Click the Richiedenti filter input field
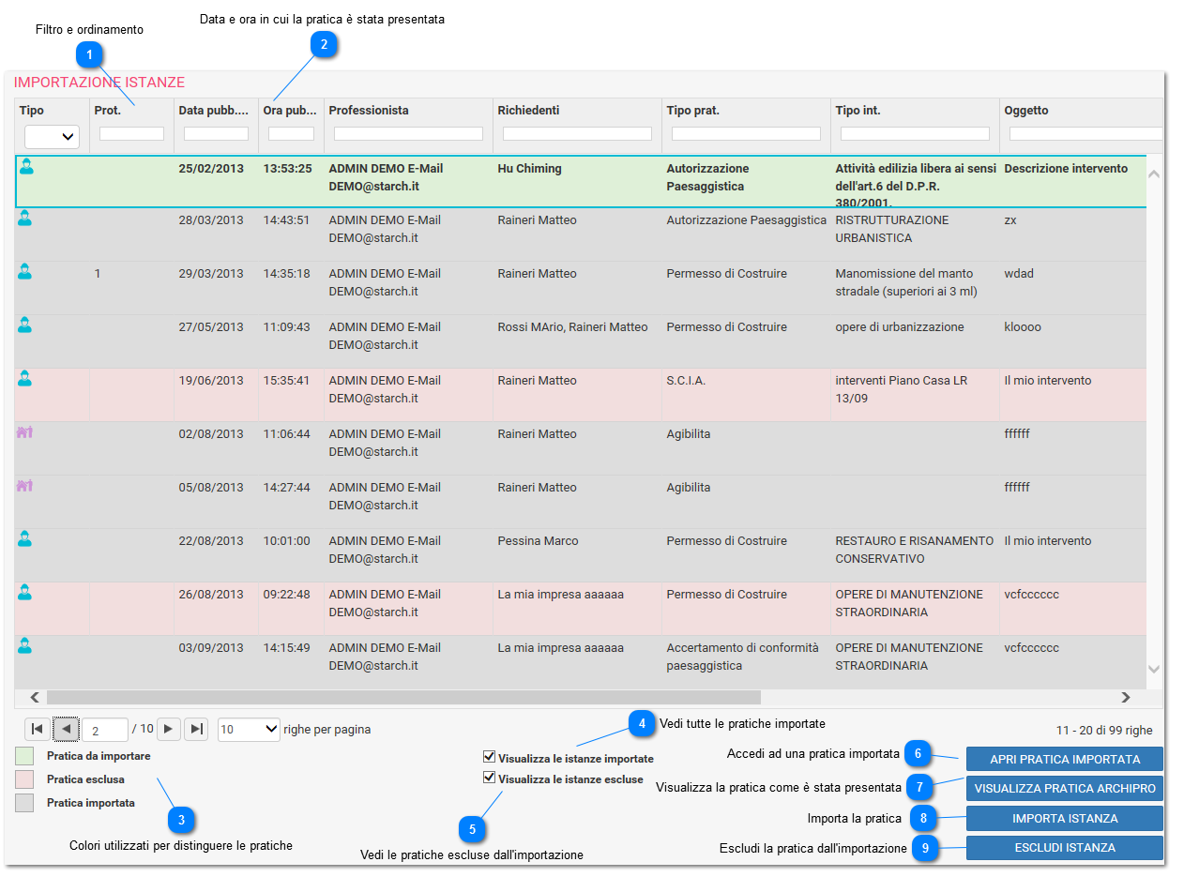 (x=577, y=134)
